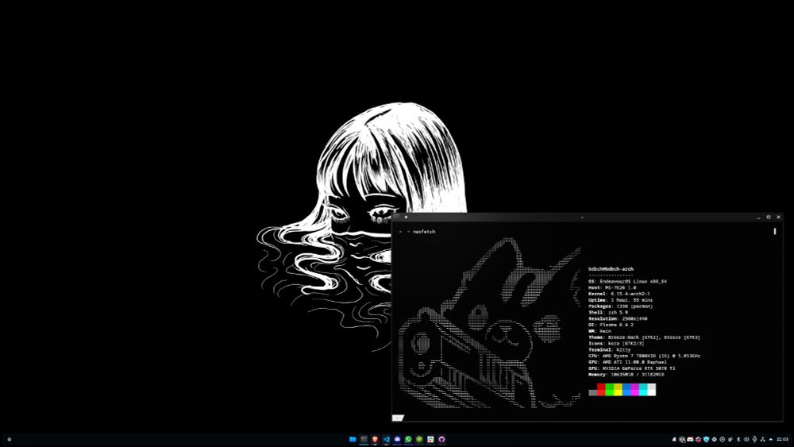Click the 'Uptime: 1 hour, 55 mins' line
This screenshot has height=447, width=794.
(620, 300)
